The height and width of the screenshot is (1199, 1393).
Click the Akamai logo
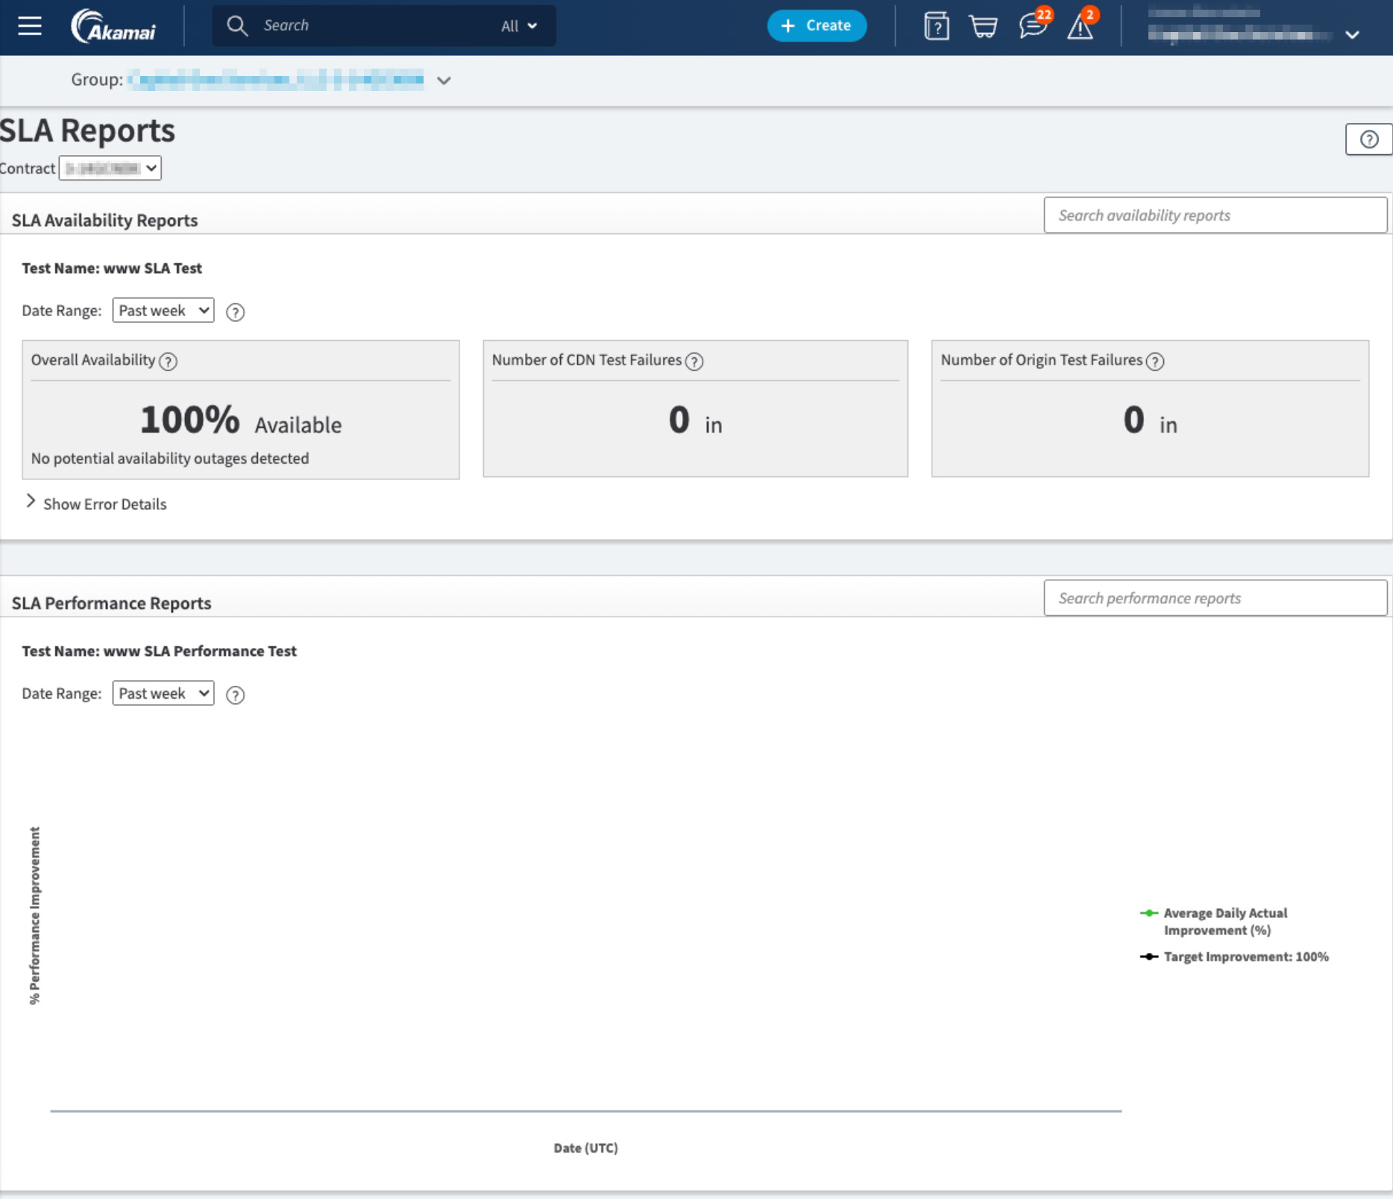(x=113, y=26)
